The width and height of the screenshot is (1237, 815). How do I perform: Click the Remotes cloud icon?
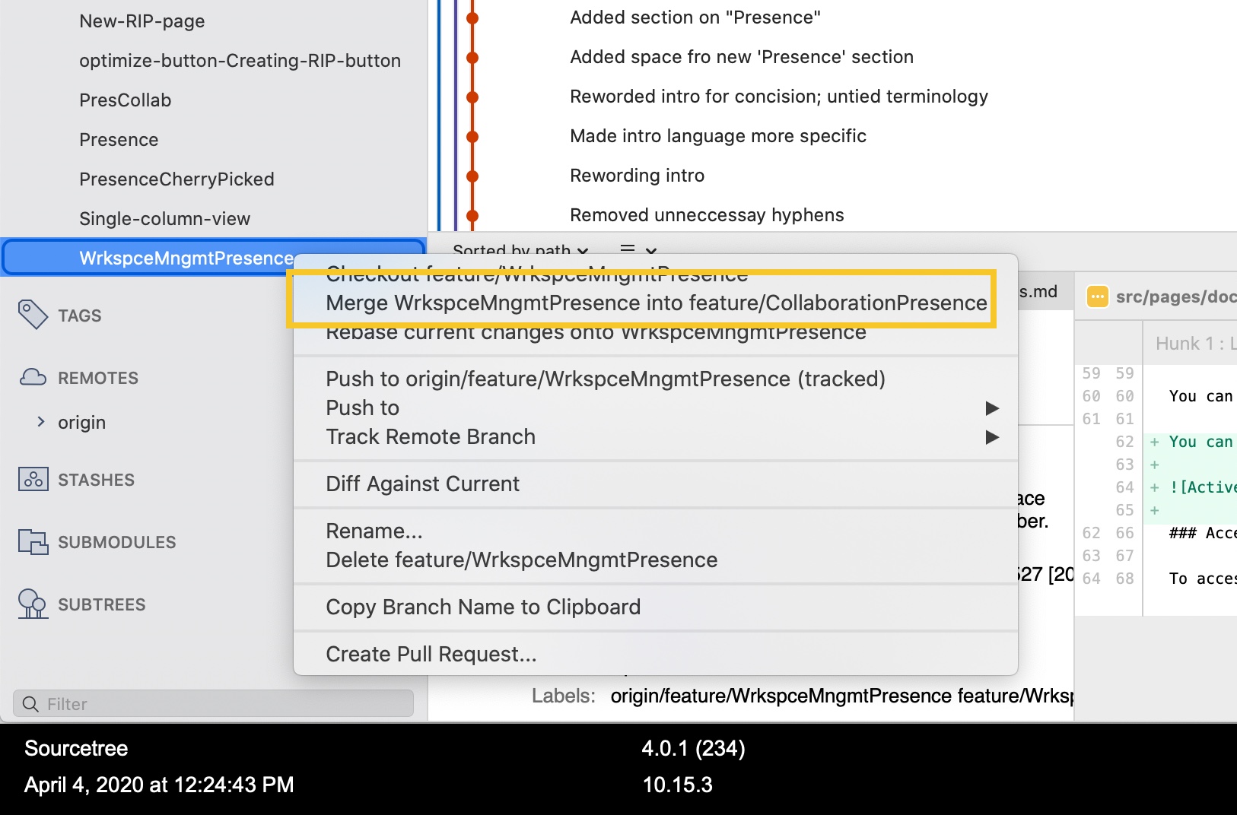click(33, 377)
